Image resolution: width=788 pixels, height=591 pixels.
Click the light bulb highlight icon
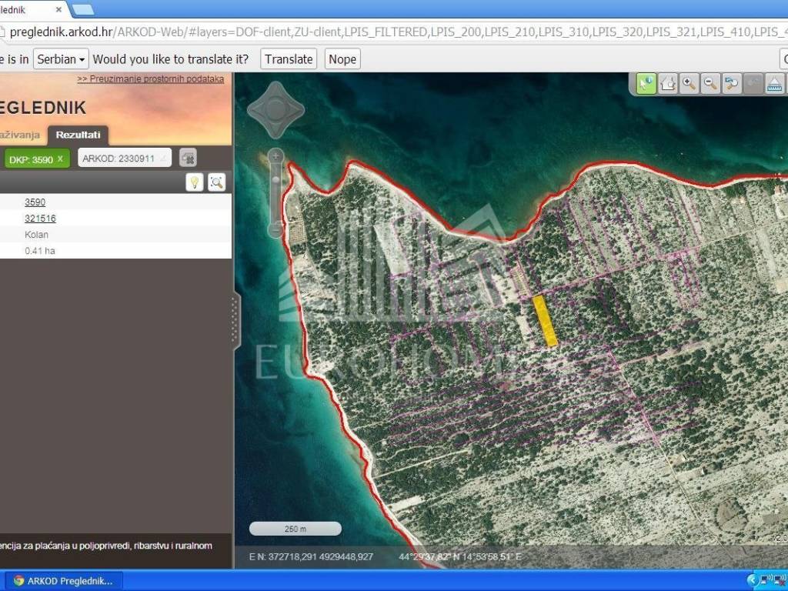point(195,182)
